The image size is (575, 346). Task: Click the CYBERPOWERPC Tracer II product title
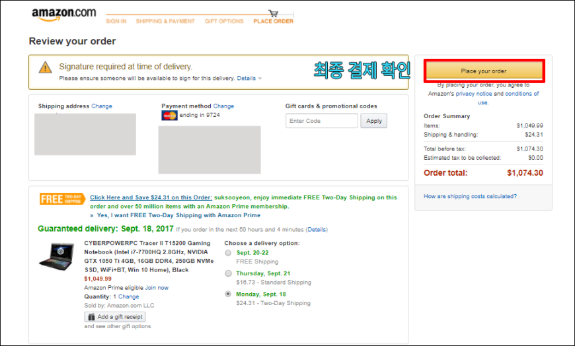tap(149, 257)
